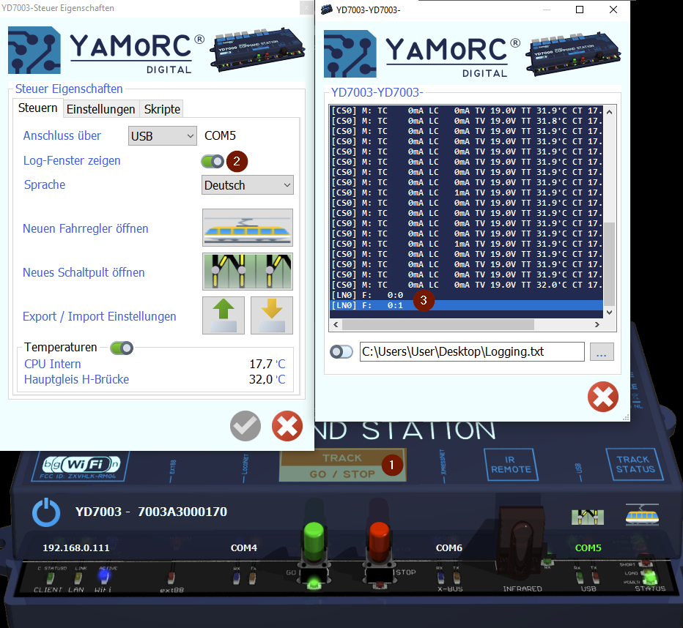Click the COM5 port text beside the USB dropdown
The image size is (683, 628).
point(220,135)
